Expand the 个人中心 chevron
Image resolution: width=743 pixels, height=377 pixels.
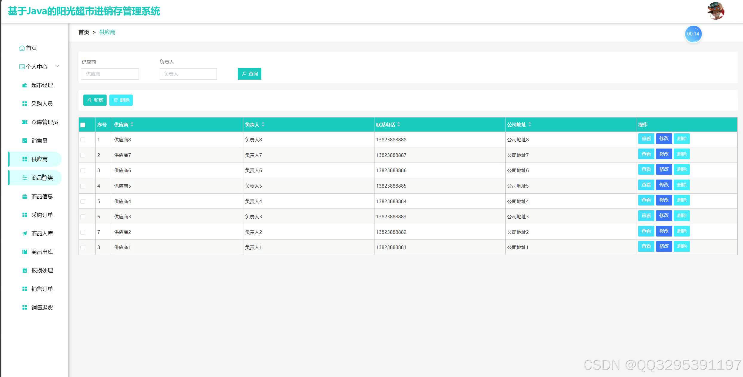(x=57, y=66)
